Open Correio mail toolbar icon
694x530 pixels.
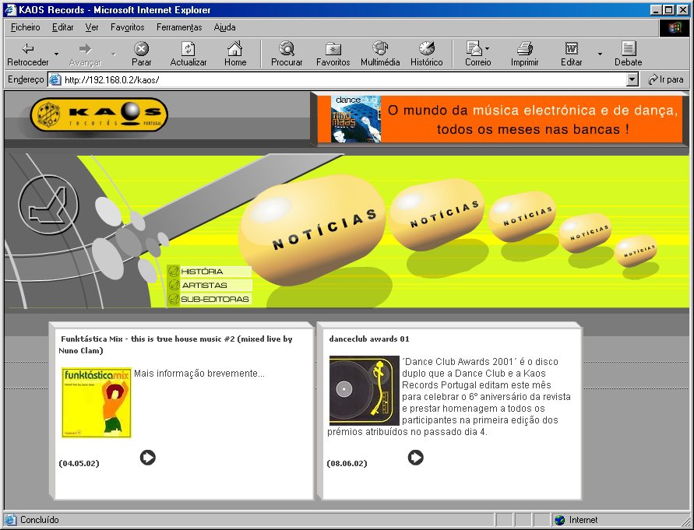[474, 47]
